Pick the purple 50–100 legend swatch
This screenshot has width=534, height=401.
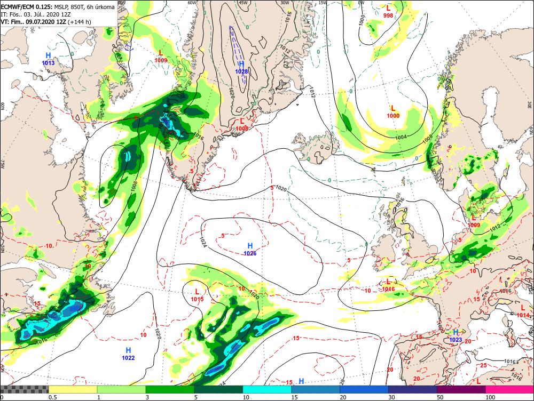461,389
